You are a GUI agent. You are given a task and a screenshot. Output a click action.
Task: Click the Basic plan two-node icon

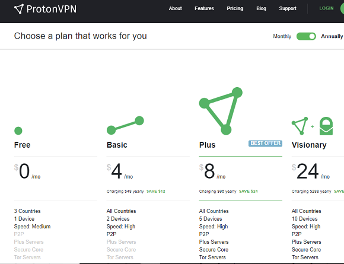(x=125, y=125)
